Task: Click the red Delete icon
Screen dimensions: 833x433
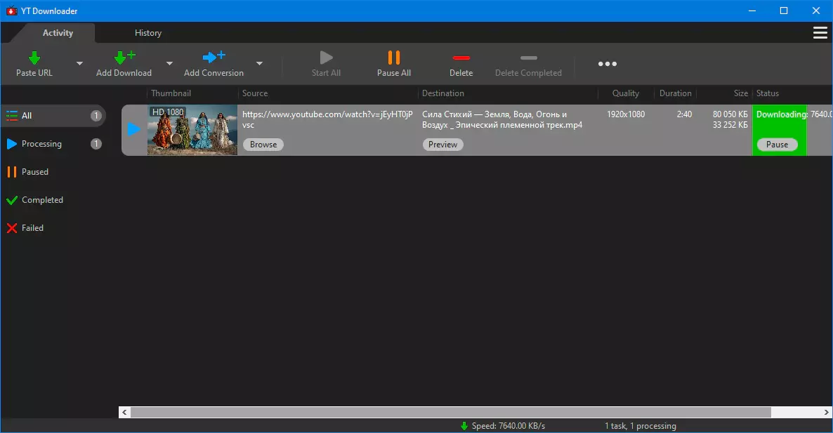Action: 461,58
